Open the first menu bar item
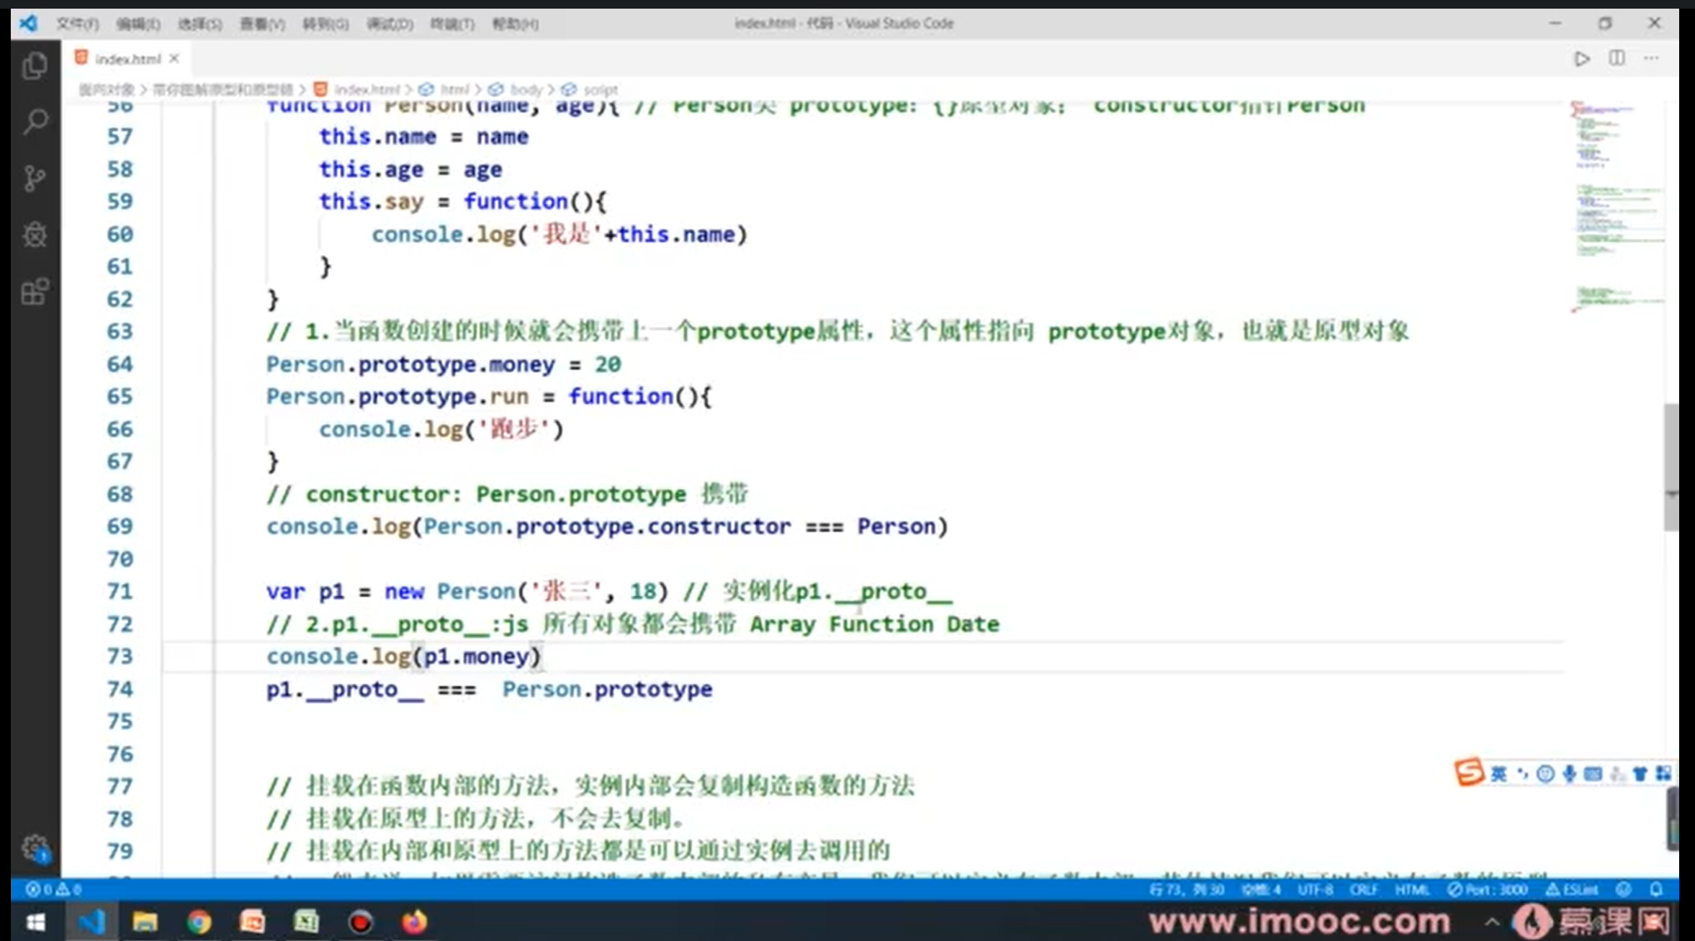The height and width of the screenshot is (941, 1695). coord(77,24)
